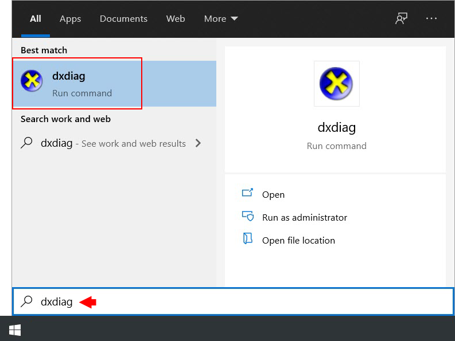Viewport: 455px width, 341px height.
Task: Click the feedback icon in the top bar
Action: [401, 18]
